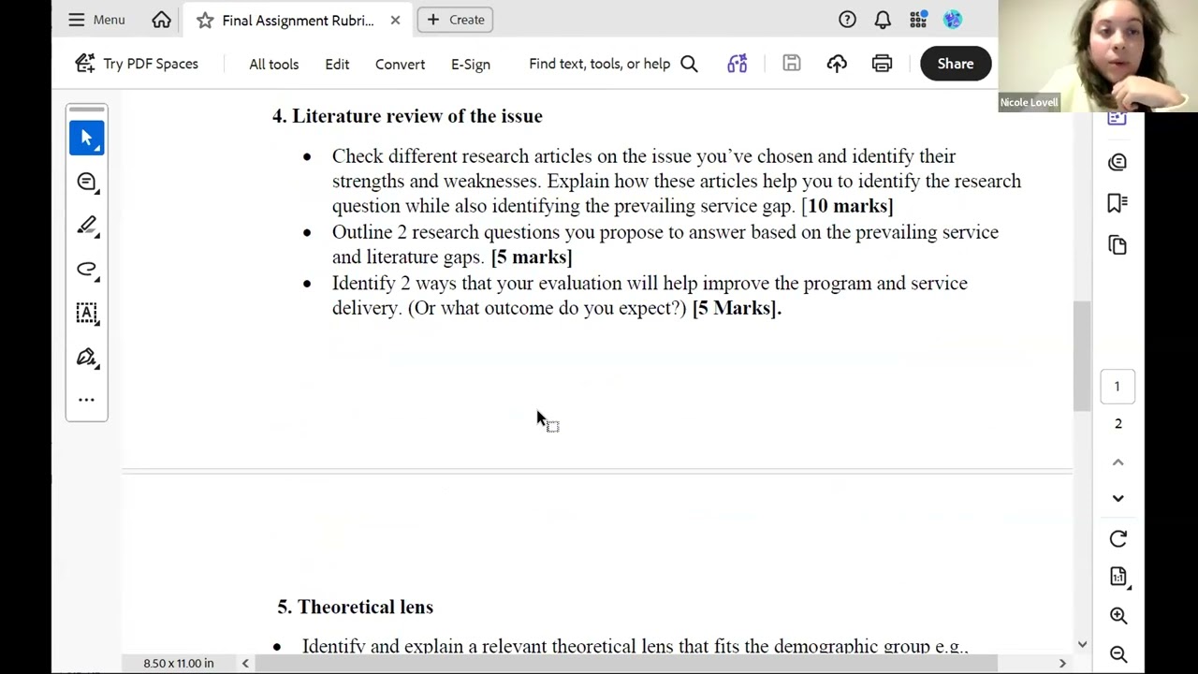Open the Adobe apps grid icon
1198x674 pixels.
point(918,20)
